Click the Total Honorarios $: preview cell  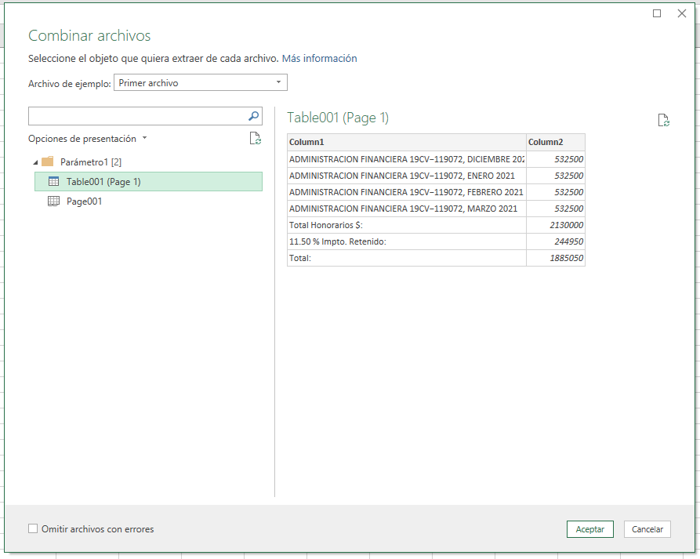[x=406, y=225]
